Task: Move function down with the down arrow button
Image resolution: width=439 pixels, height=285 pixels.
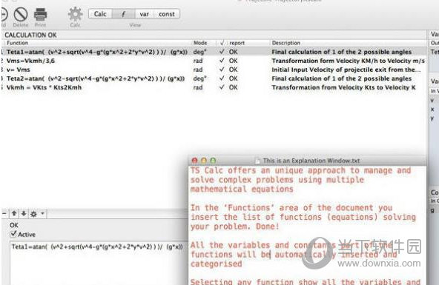Action: point(24,214)
